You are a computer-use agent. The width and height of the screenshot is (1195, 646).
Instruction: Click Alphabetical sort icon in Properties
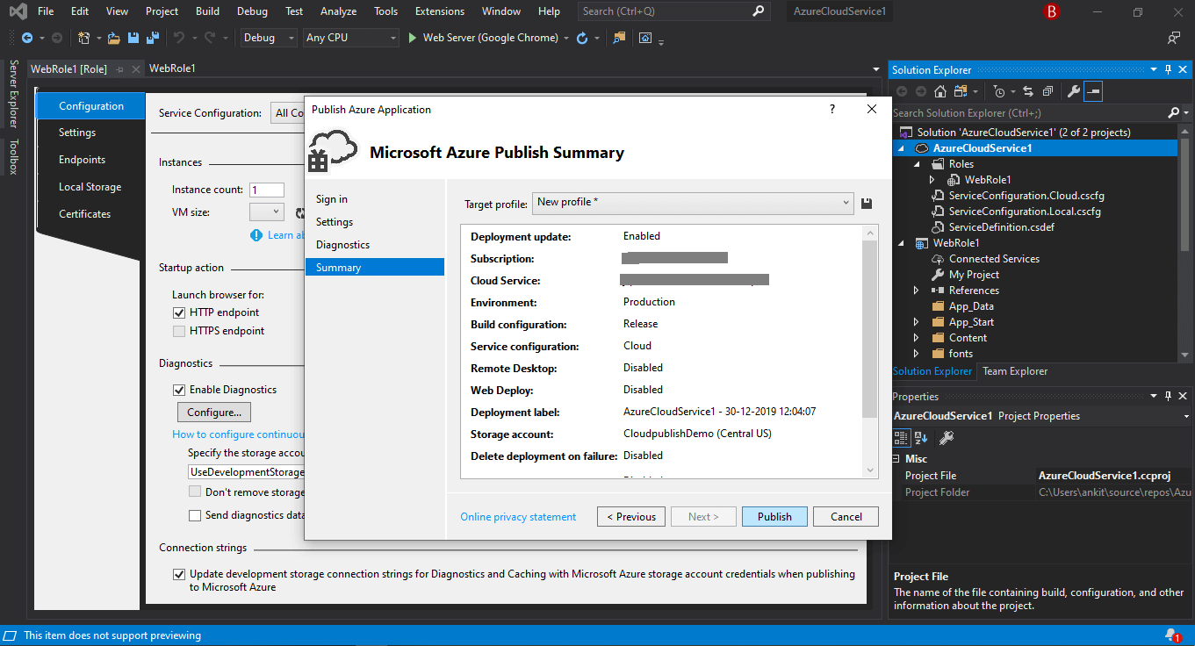pyautogui.click(x=921, y=437)
